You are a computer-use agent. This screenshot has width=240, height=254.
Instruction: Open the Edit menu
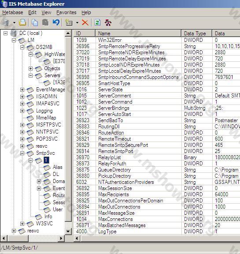pyautogui.click(x=32, y=12)
